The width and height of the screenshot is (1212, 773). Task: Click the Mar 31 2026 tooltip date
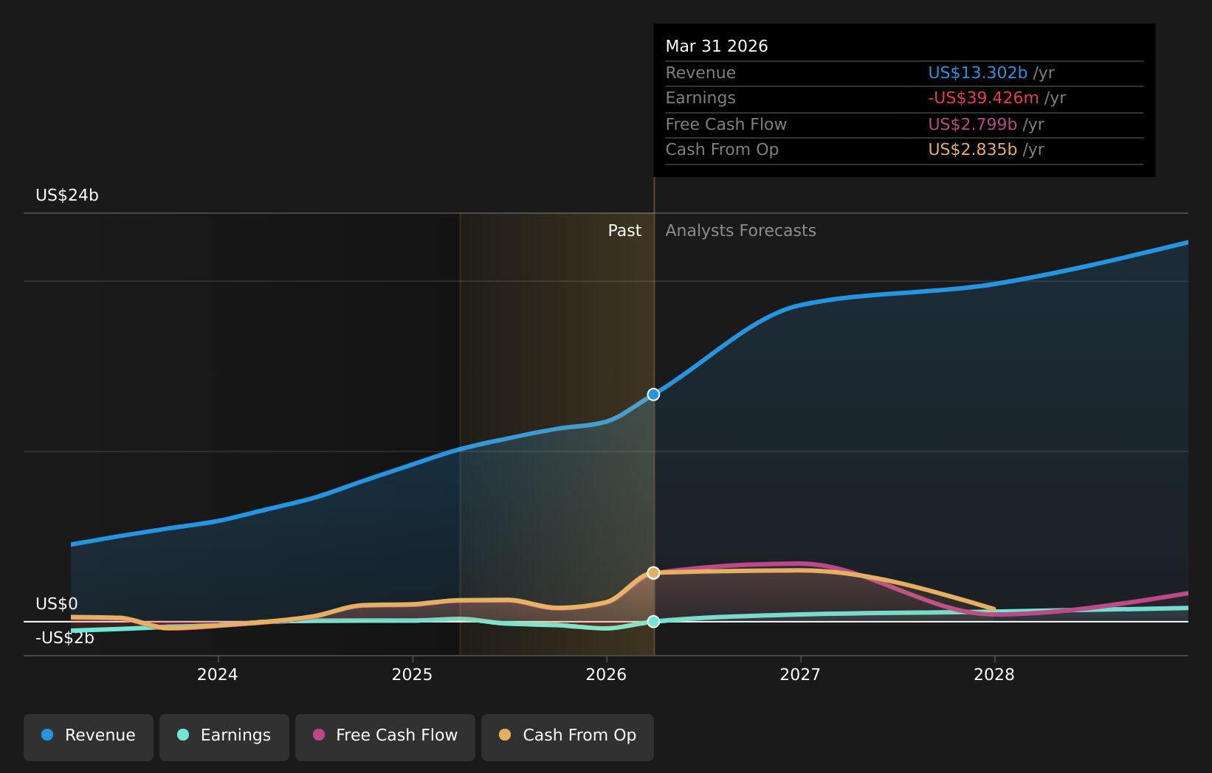717,46
